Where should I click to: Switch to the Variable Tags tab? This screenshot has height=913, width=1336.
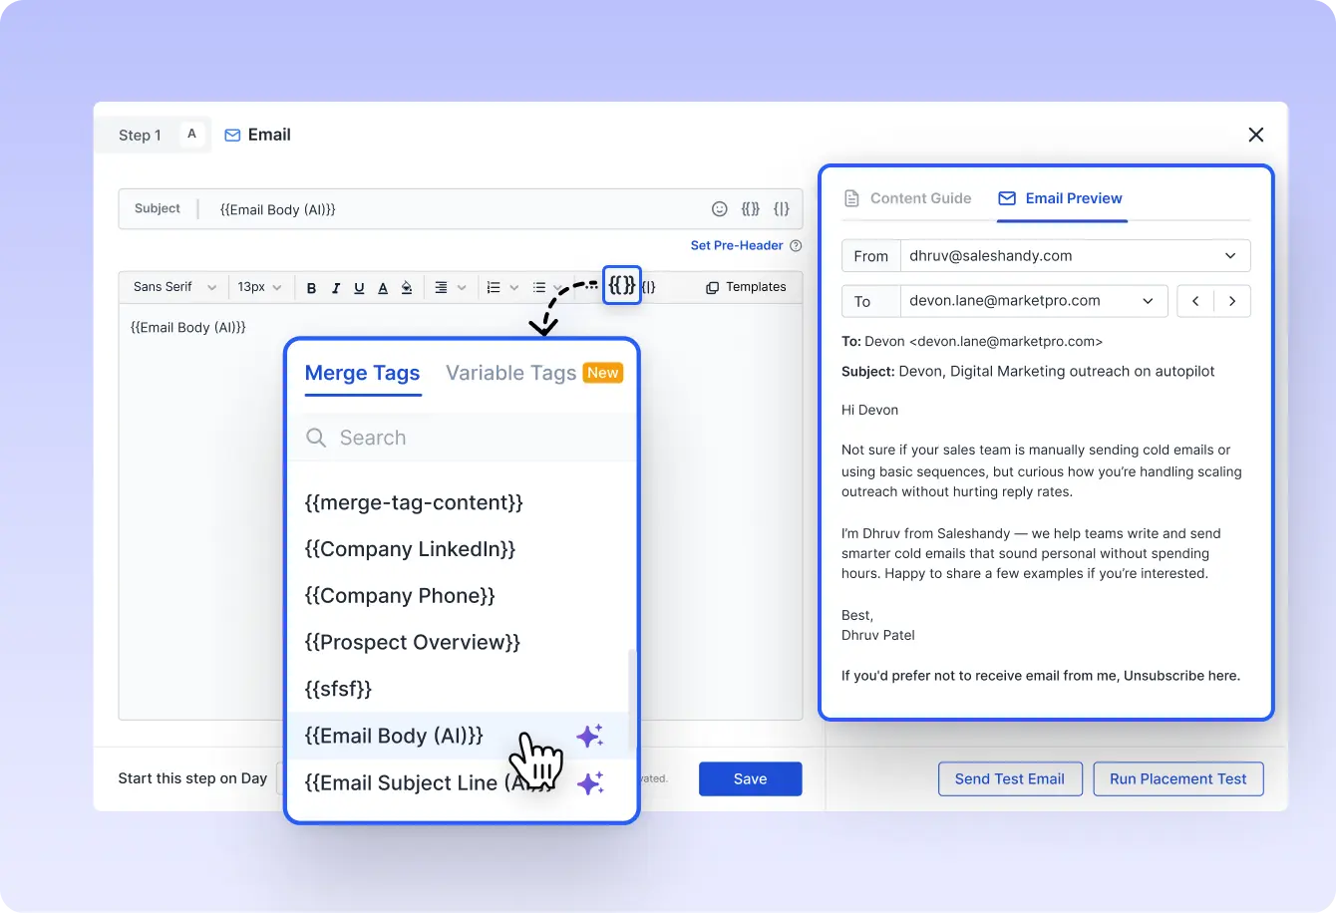510,373
